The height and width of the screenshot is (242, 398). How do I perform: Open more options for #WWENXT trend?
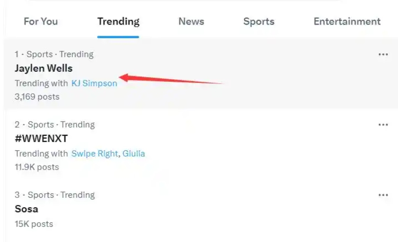tap(383, 125)
